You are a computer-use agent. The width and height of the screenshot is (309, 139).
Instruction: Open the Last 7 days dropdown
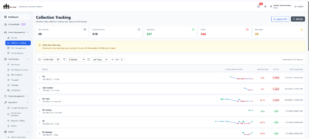pos(99,60)
